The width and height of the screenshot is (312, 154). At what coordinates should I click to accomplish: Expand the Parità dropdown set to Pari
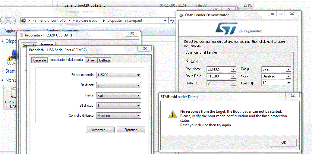118,96
